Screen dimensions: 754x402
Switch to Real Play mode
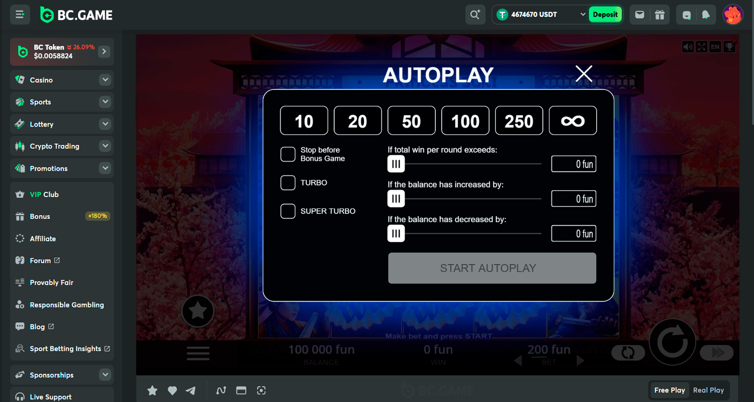(708, 390)
